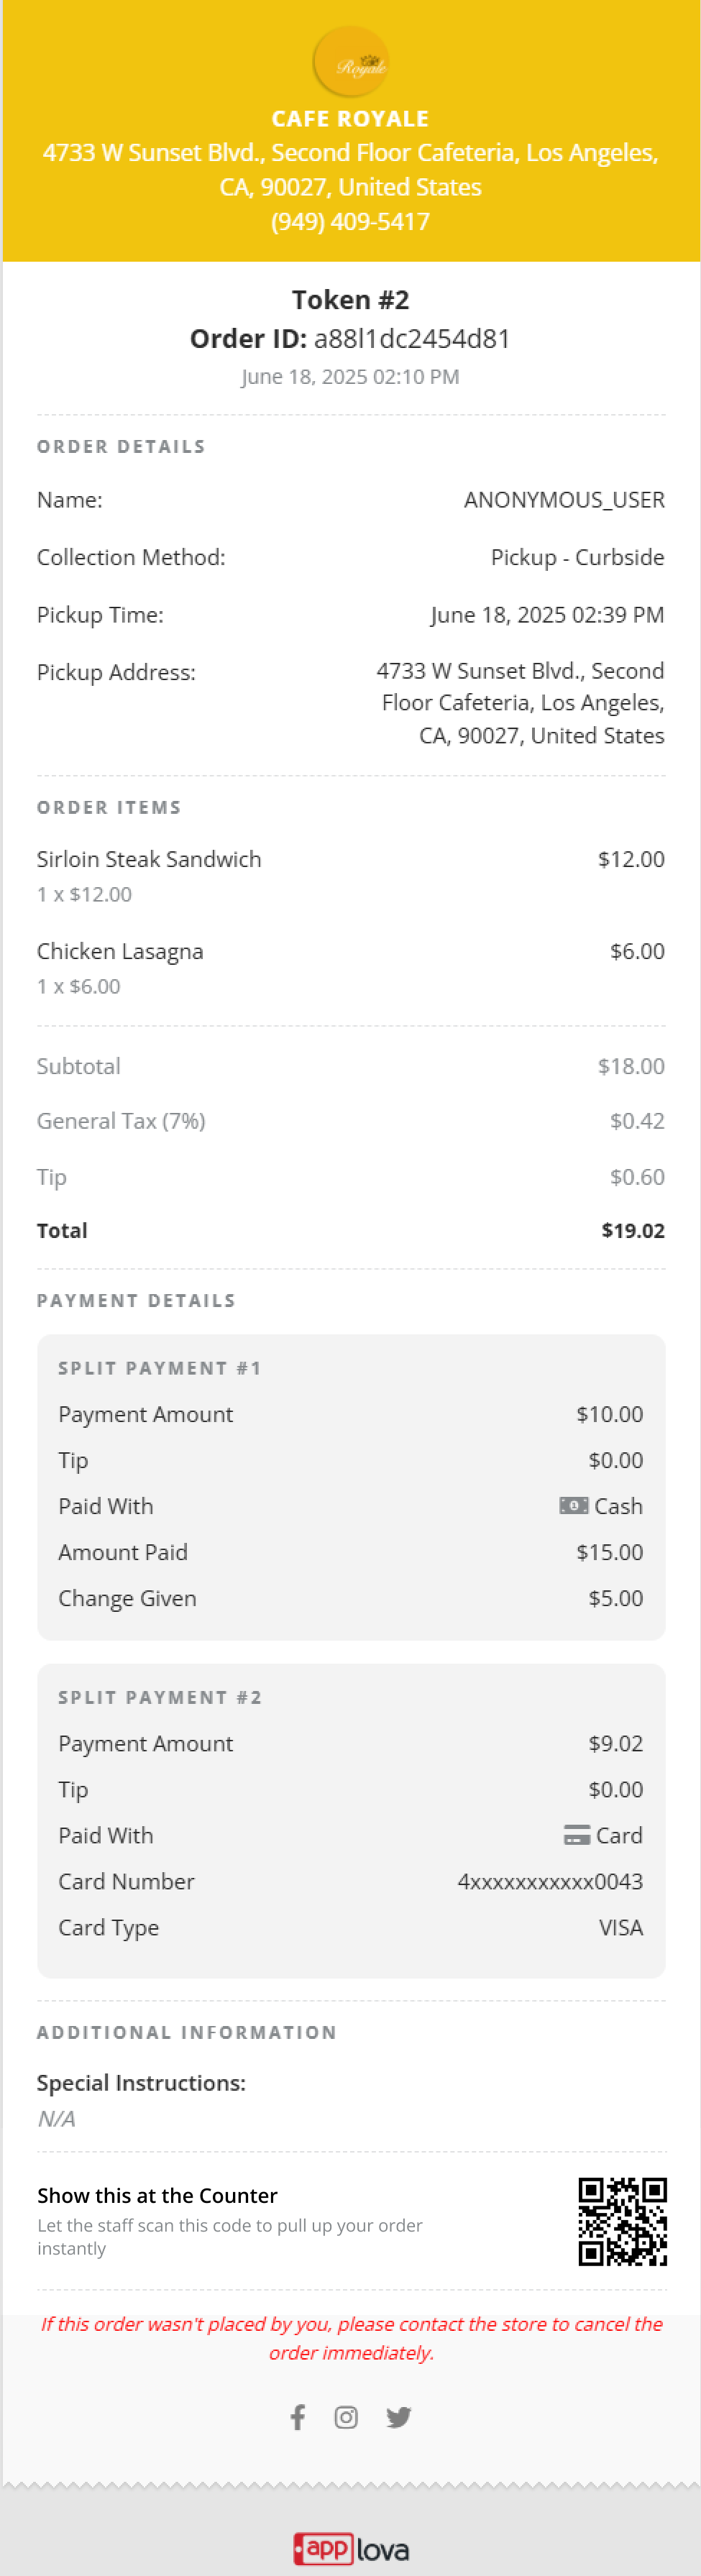Viewport: 701px width, 2576px height.
Task: Click the Twitter bird icon
Action: pyautogui.click(x=399, y=2417)
